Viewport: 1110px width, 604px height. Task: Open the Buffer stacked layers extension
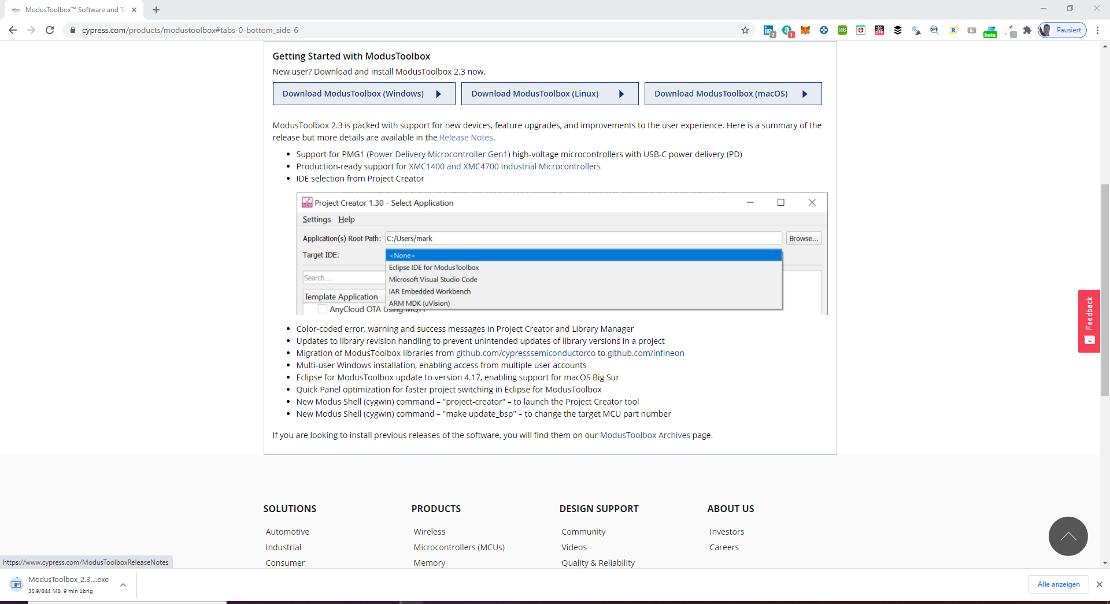pyautogui.click(x=898, y=30)
